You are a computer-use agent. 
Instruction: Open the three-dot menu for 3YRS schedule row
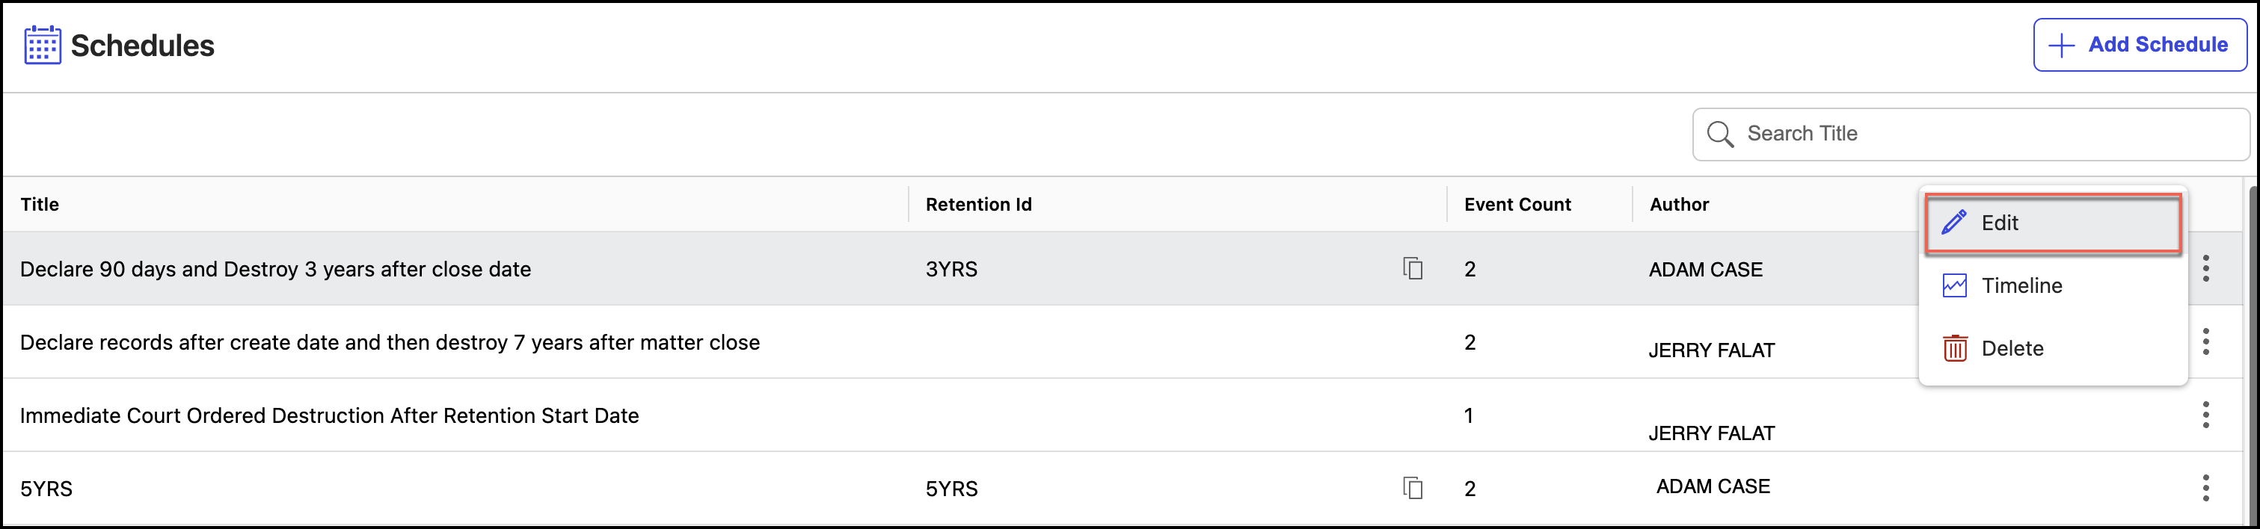[x=2205, y=268]
